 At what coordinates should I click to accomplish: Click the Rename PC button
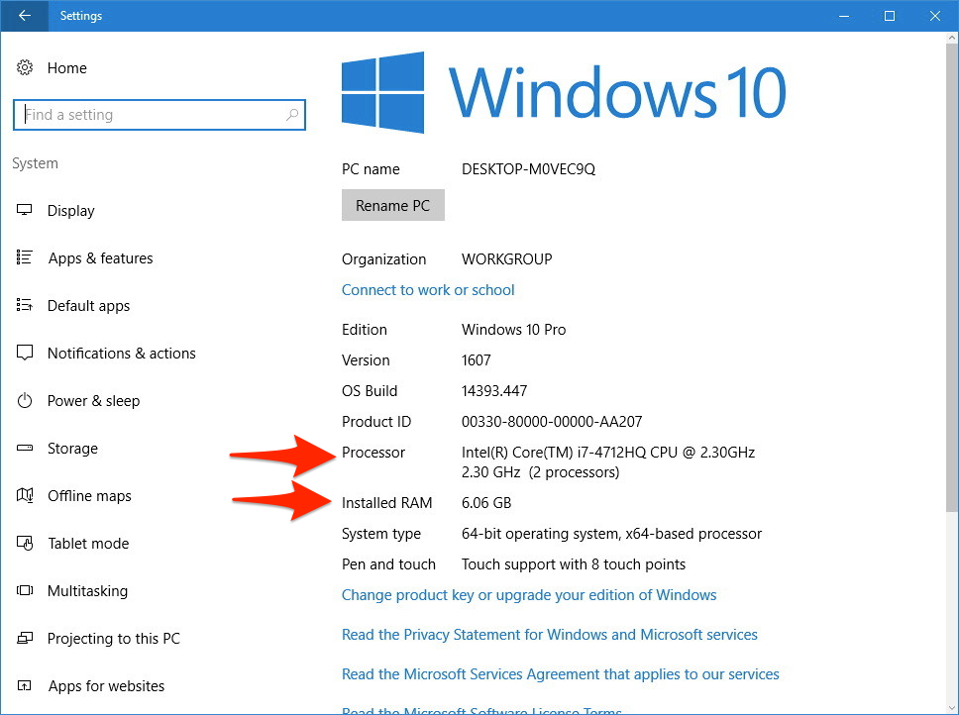tap(392, 205)
